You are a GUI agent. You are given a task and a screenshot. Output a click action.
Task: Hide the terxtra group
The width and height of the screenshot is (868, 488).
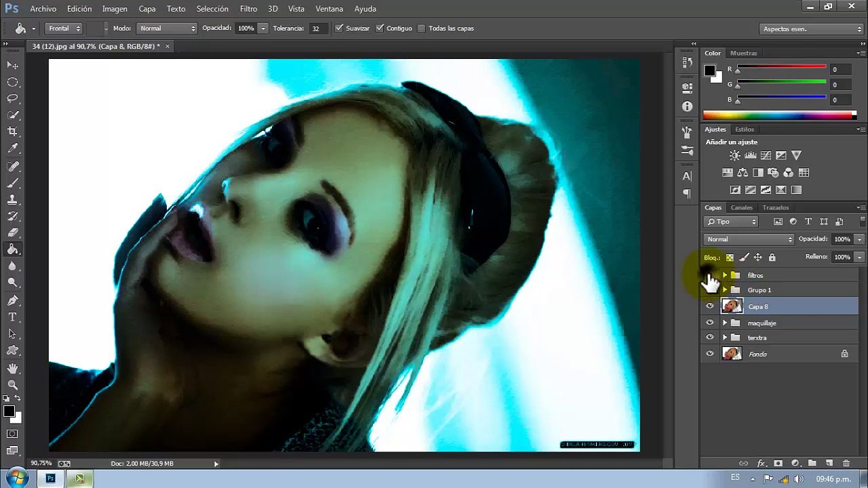coord(709,338)
